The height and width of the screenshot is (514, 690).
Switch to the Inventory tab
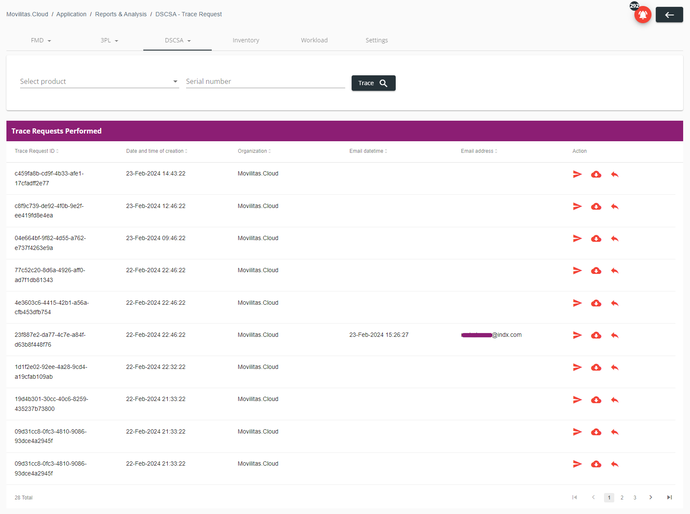point(246,40)
